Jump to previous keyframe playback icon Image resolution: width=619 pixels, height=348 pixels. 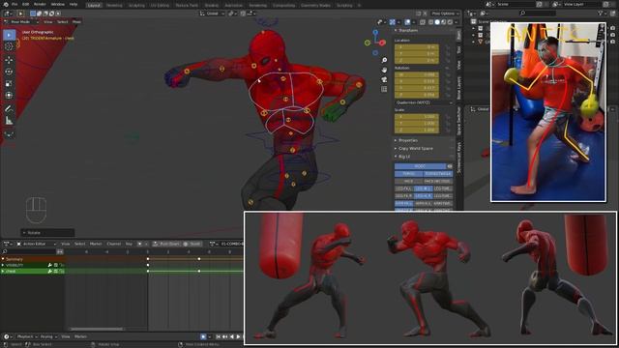point(225,336)
